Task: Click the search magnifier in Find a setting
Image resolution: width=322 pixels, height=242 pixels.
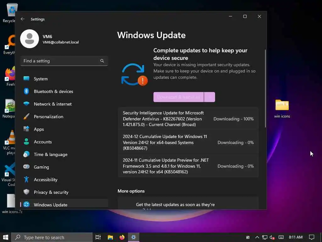Action: click(x=102, y=61)
